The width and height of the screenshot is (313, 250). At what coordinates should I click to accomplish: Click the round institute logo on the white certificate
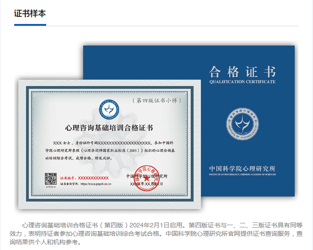(x=109, y=110)
